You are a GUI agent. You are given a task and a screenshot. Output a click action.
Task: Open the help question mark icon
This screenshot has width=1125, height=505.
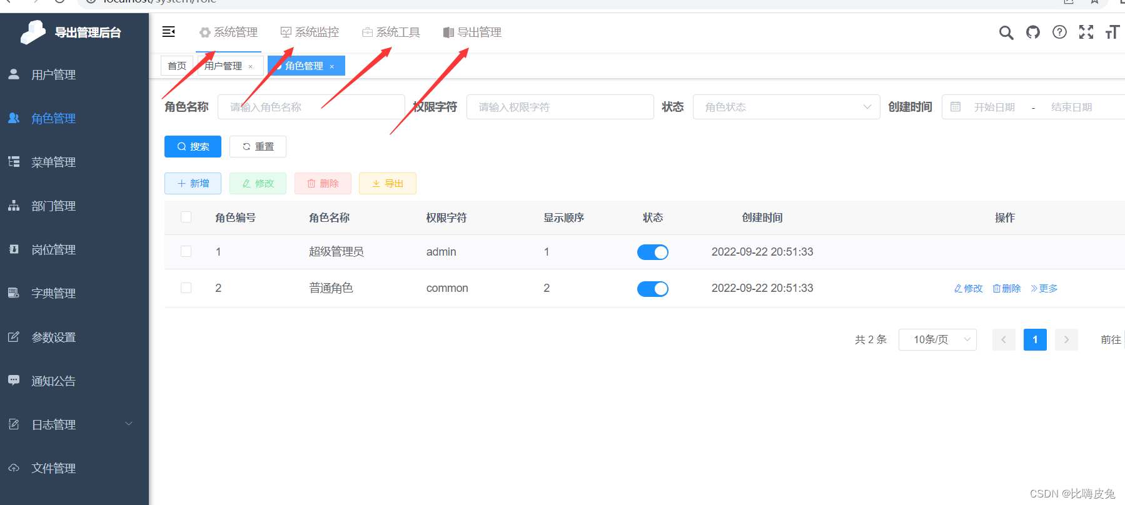coord(1059,32)
